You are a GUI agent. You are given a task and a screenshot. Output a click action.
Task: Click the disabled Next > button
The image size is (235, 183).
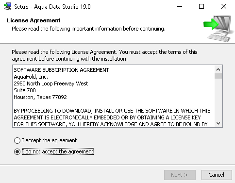coord(180,175)
